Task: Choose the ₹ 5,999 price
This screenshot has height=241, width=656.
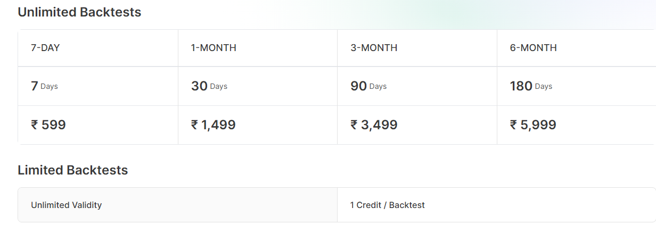Action: point(533,125)
